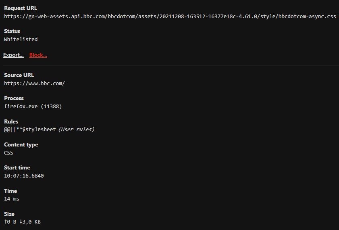The width and height of the screenshot is (339, 230).
Task: Click the Status heading
Action: tap(12, 31)
